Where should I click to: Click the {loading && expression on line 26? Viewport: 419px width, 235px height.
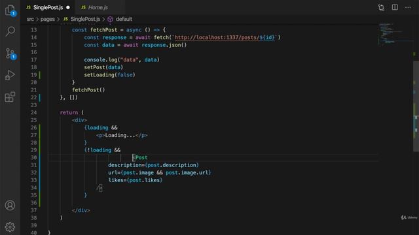101,128
